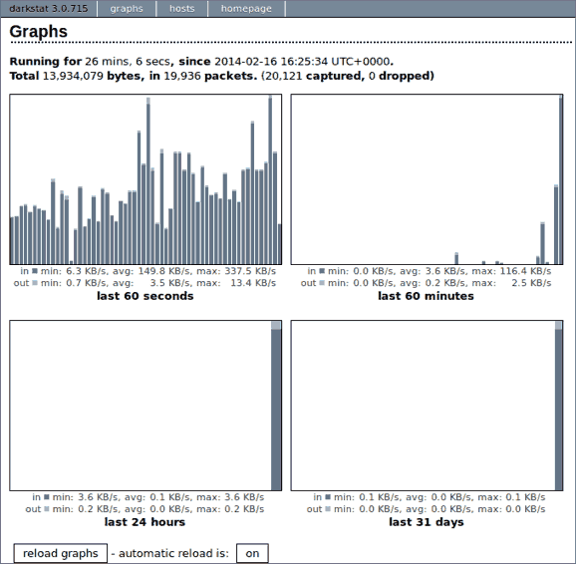The width and height of the screenshot is (576, 564).
Task: Click the light 'out' legend swatch under 60 seconds graph
Action: point(35,283)
